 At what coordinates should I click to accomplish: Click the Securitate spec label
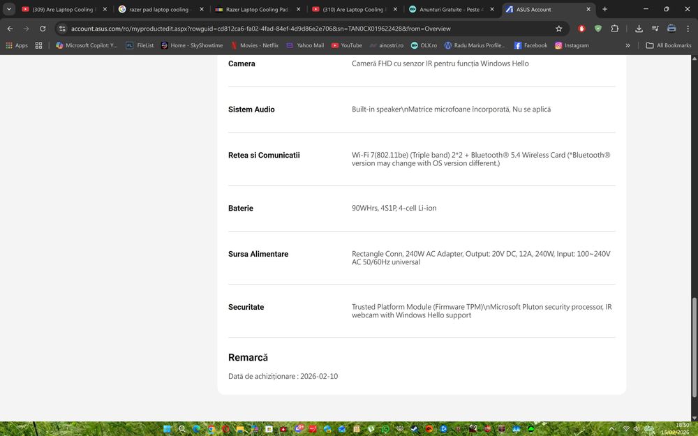tap(246, 307)
